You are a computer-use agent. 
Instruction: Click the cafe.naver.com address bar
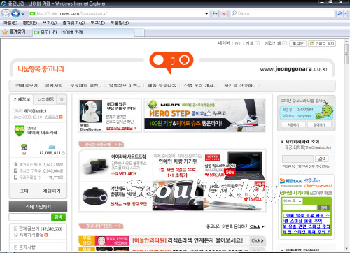(x=117, y=13)
